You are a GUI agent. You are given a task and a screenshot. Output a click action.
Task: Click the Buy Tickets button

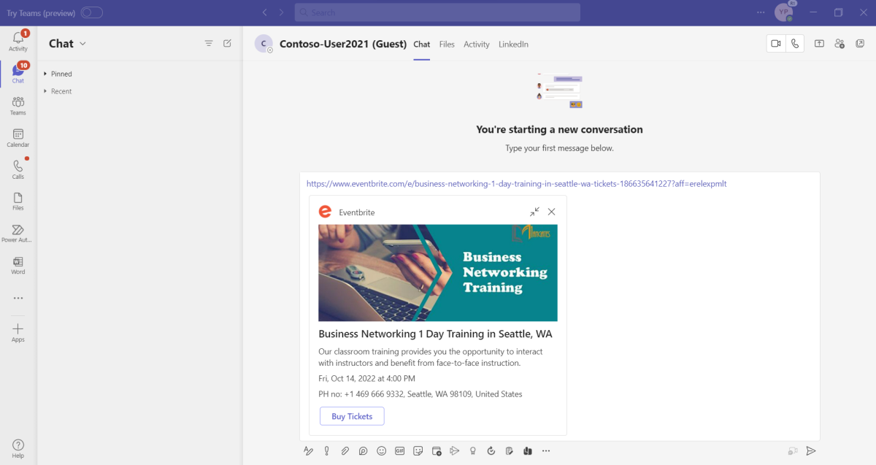click(x=352, y=416)
